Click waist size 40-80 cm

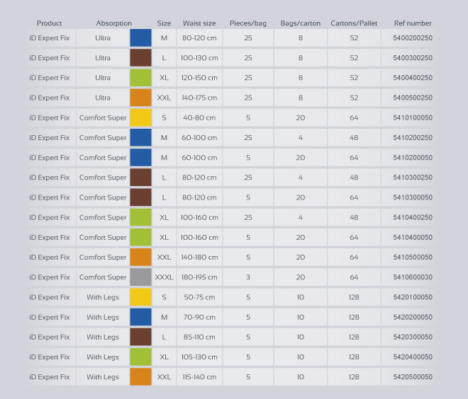pos(199,117)
